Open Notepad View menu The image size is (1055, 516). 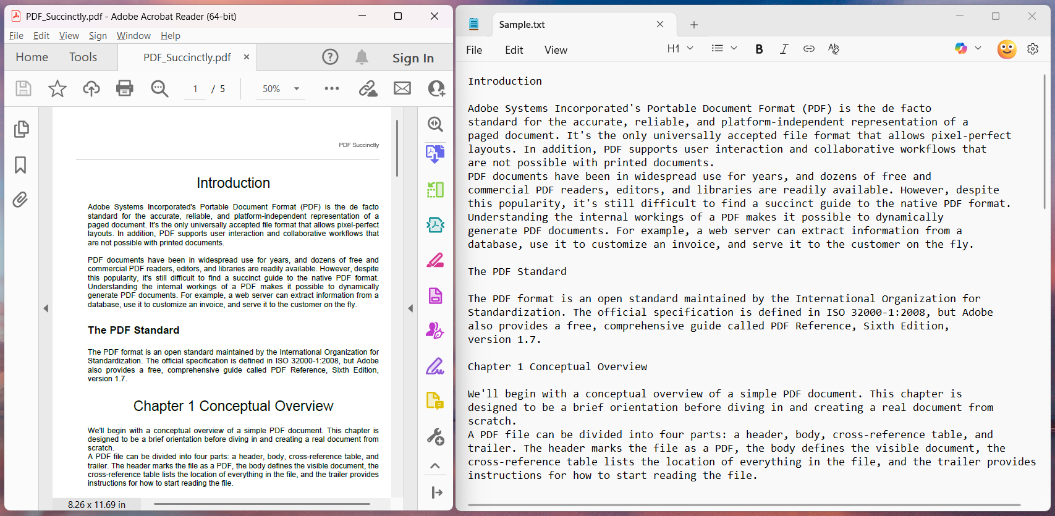click(556, 50)
